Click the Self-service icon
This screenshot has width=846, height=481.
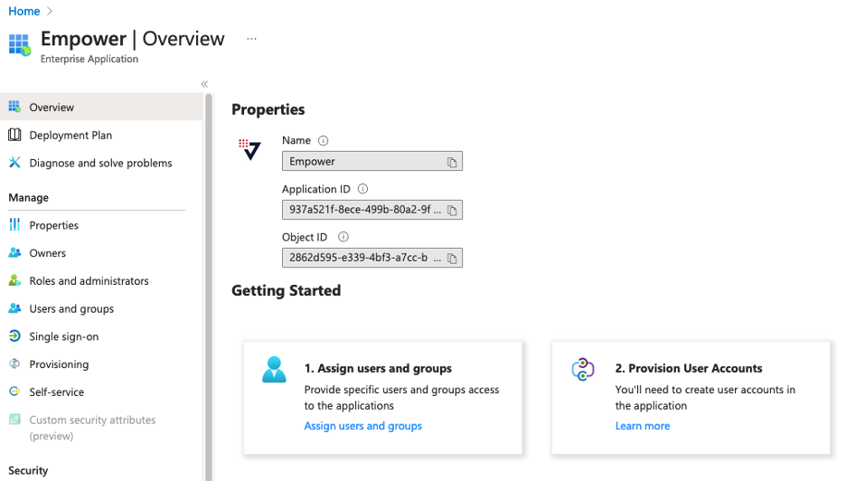[14, 391]
